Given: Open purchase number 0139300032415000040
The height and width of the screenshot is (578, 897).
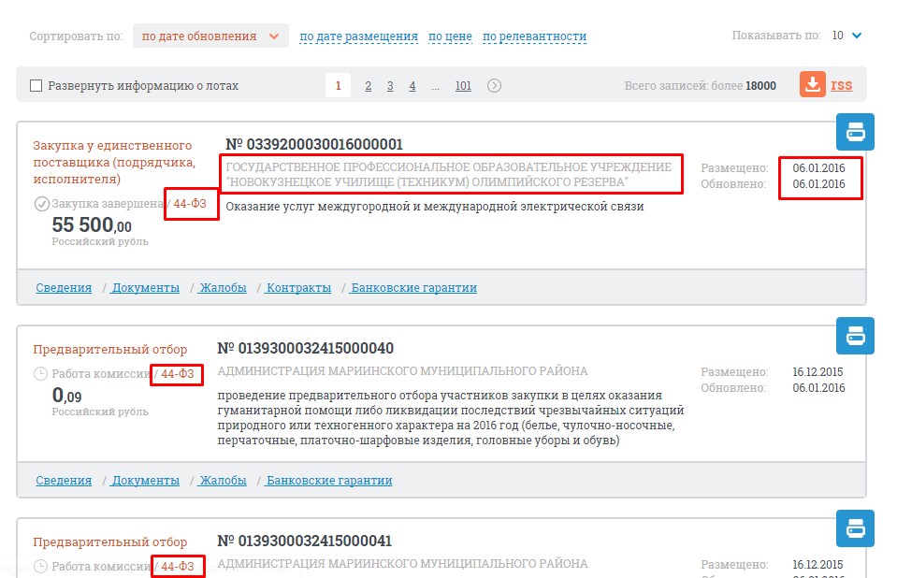Looking at the screenshot, I should click(306, 348).
